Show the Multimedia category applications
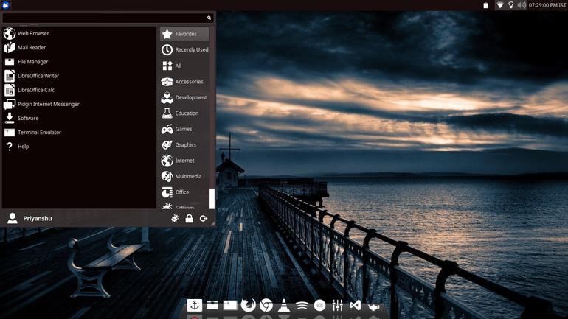568x319 pixels. click(184, 176)
